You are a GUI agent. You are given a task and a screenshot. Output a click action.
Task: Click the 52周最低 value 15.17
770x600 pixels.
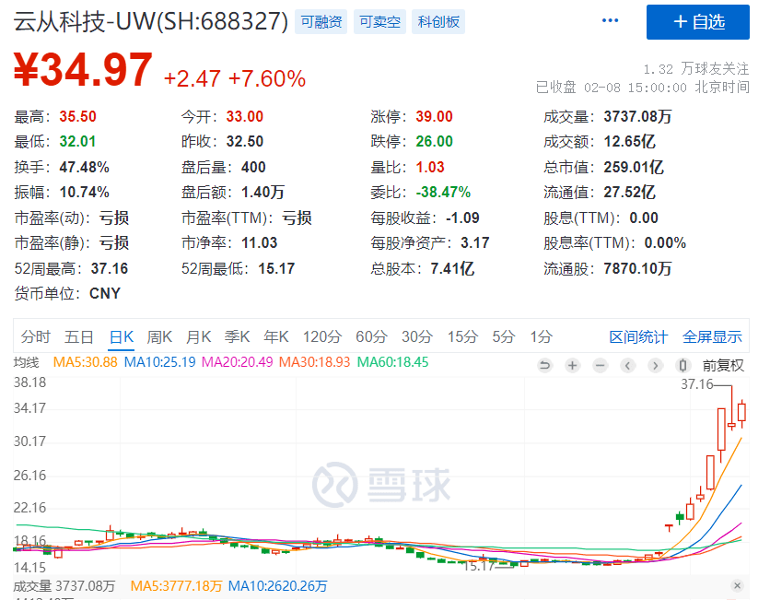pyautogui.click(x=276, y=269)
